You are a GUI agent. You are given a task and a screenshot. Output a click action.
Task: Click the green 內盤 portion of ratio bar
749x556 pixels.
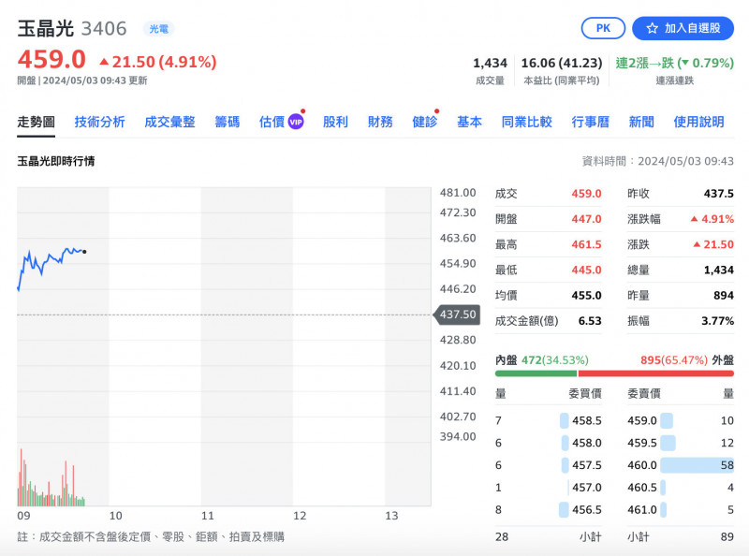(x=536, y=373)
